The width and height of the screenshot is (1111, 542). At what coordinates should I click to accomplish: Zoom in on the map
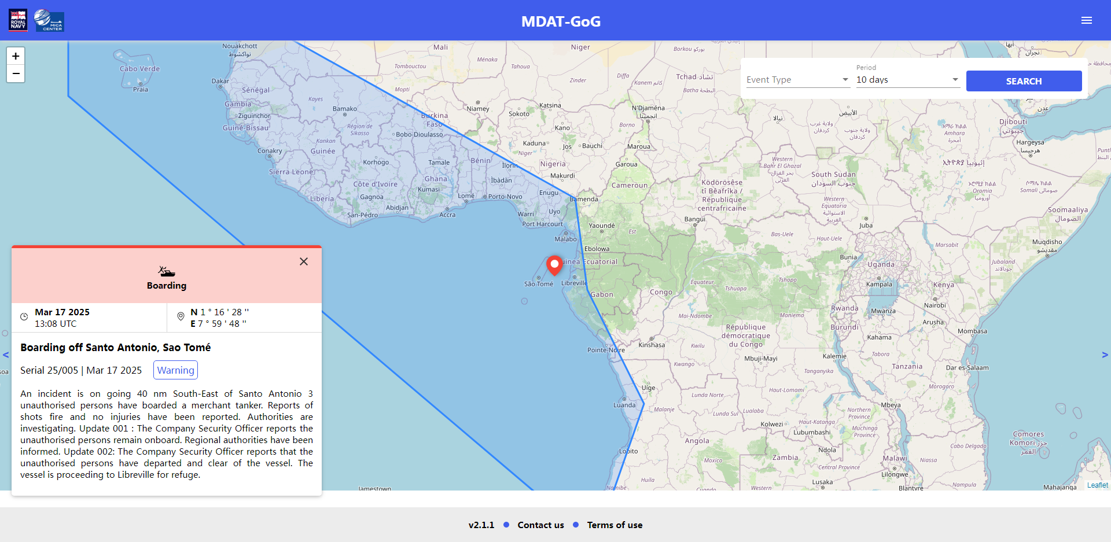coord(16,56)
